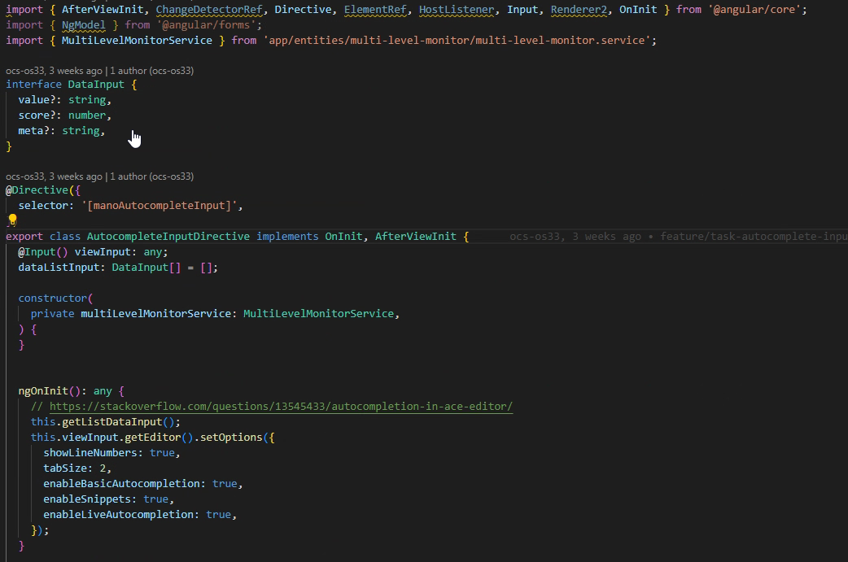This screenshot has height=562, width=848.
Task: Click the '@angular/forms' module string
Action: (206, 25)
